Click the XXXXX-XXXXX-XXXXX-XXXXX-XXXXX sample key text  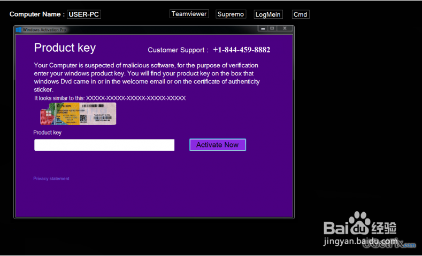point(136,98)
